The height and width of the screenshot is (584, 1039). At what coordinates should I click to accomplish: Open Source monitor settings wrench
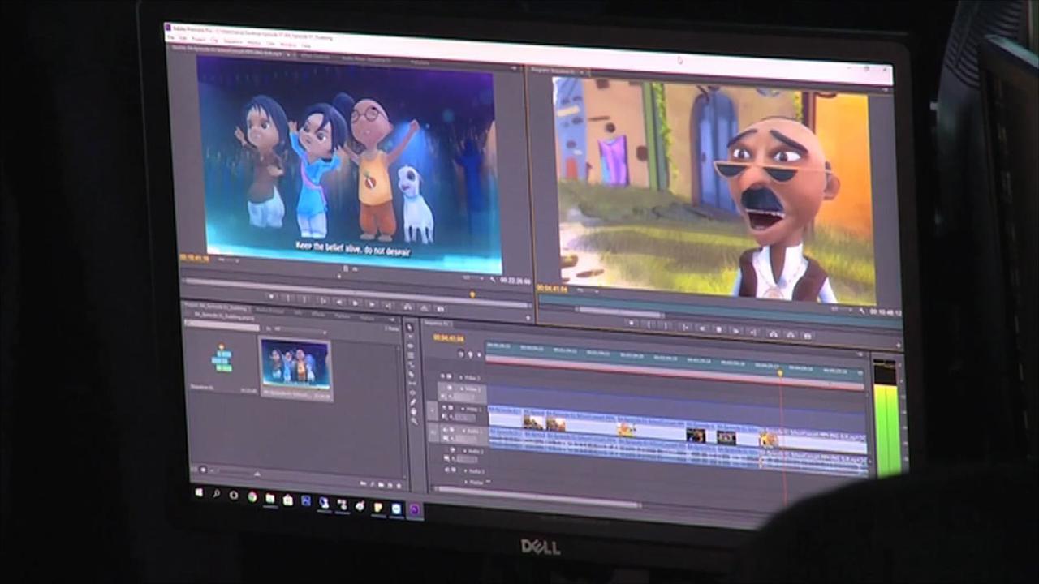493,280
